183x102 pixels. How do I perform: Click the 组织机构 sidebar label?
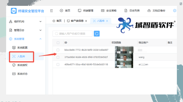click(x=19, y=21)
